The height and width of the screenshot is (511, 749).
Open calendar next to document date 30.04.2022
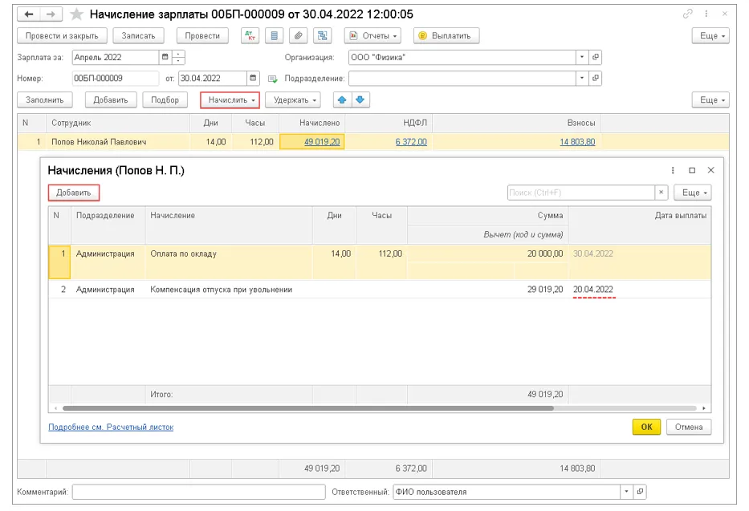click(254, 79)
